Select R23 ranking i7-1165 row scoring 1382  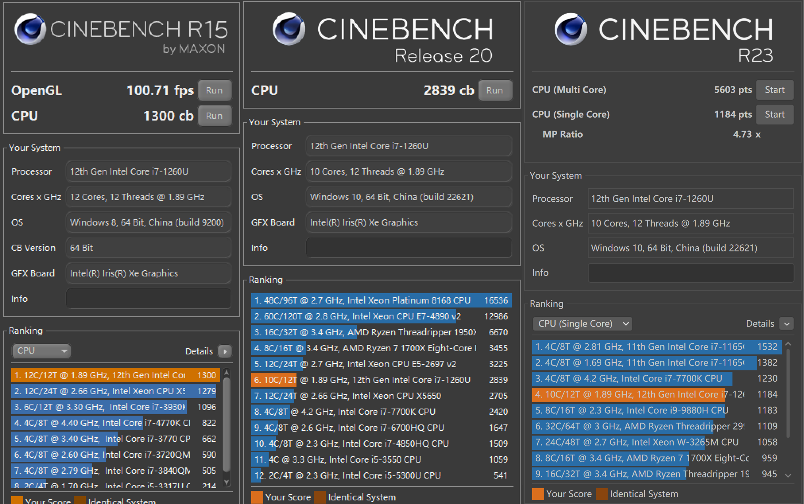click(657, 362)
